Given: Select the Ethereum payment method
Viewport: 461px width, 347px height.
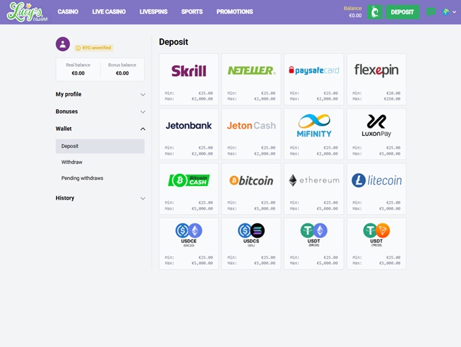Looking at the screenshot, I should (313, 188).
